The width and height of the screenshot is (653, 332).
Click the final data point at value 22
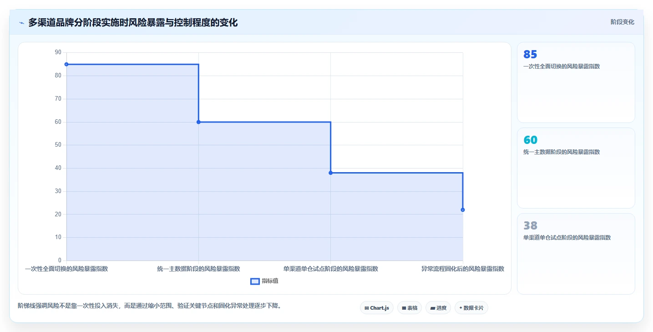pos(462,209)
